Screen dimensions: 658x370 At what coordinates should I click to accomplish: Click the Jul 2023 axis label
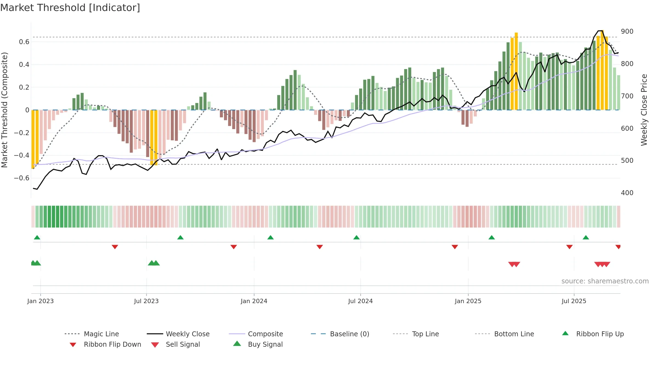[146, 301]
